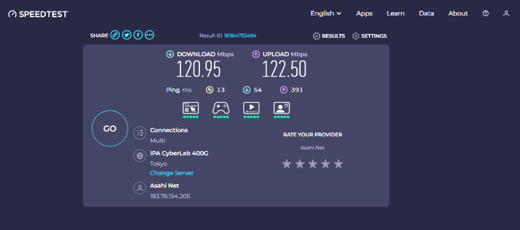Click download speed value 120.95
Image resolution: width=520 pixels, height=230 pixels.
click(199, 69)
